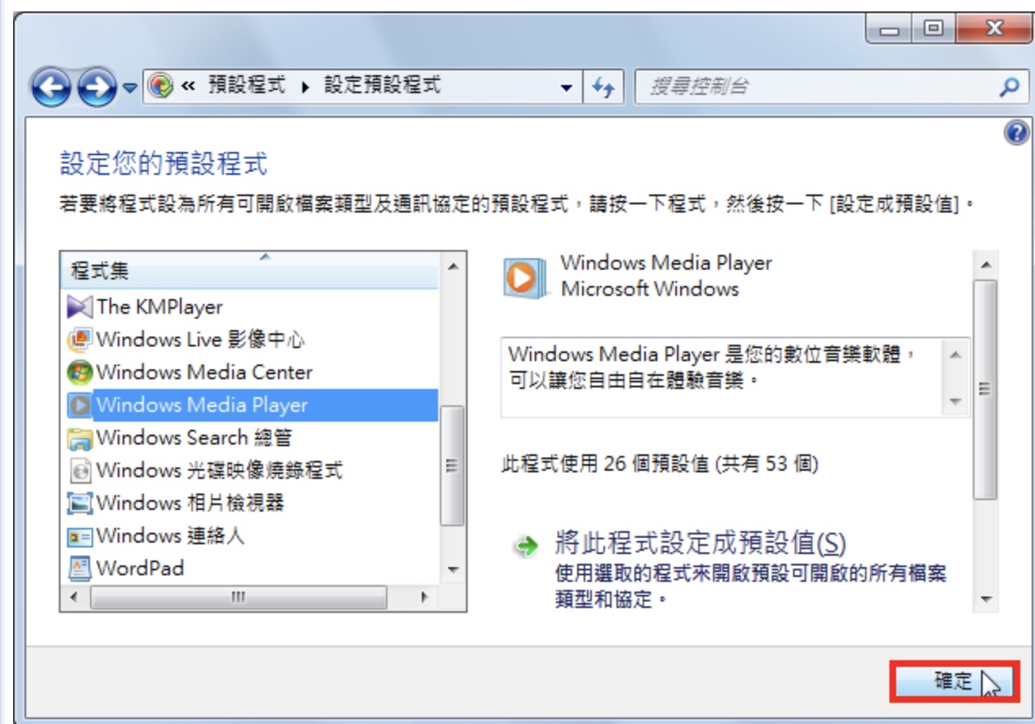Click the 確定 button
Image resolution: width=1035 pixels, height=724 pixels.
coord(954,681)
